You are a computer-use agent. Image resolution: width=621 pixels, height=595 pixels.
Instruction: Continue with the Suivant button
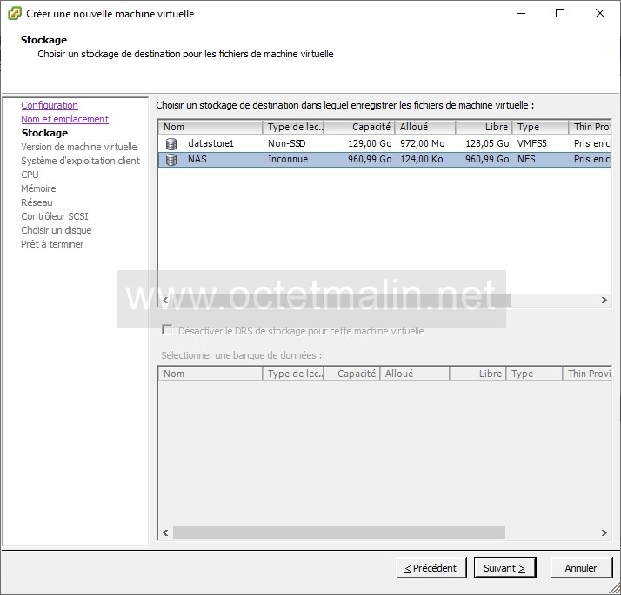point(505,568)
